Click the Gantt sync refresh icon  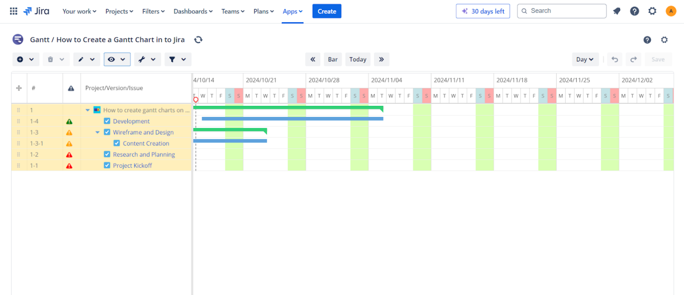pyautogui.click(x=199, y=40)
